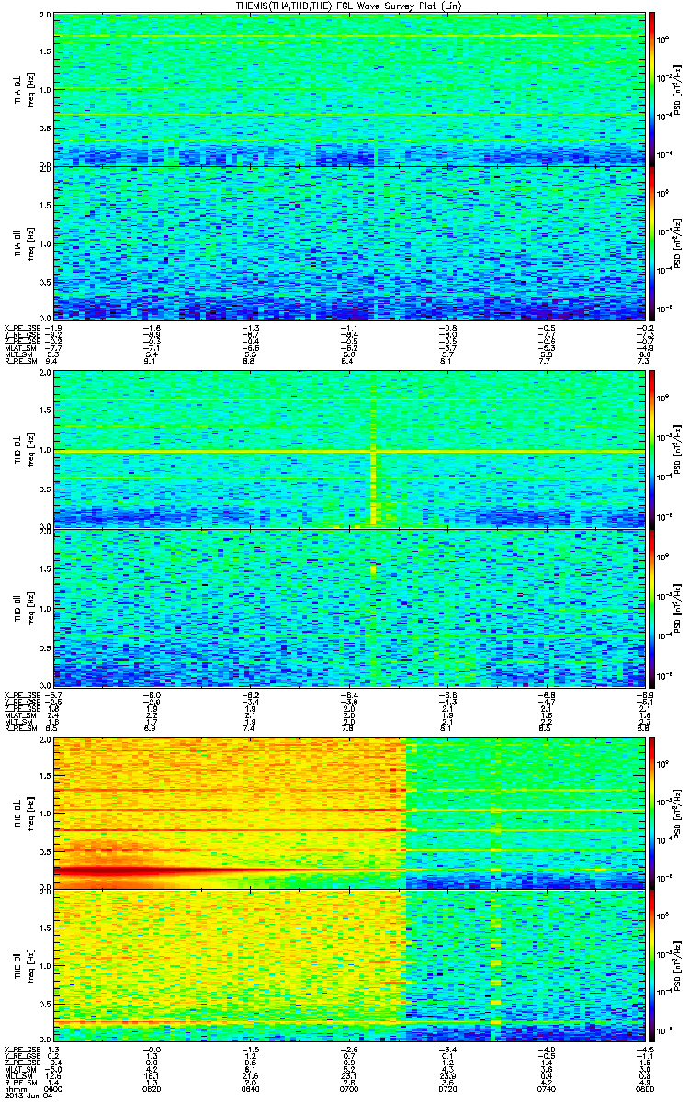Click the PSD [nT²/Hz] label beside THA B⊥ color bar
Image resolution: width=689 pixels, height=1102 pixels.
677,89
